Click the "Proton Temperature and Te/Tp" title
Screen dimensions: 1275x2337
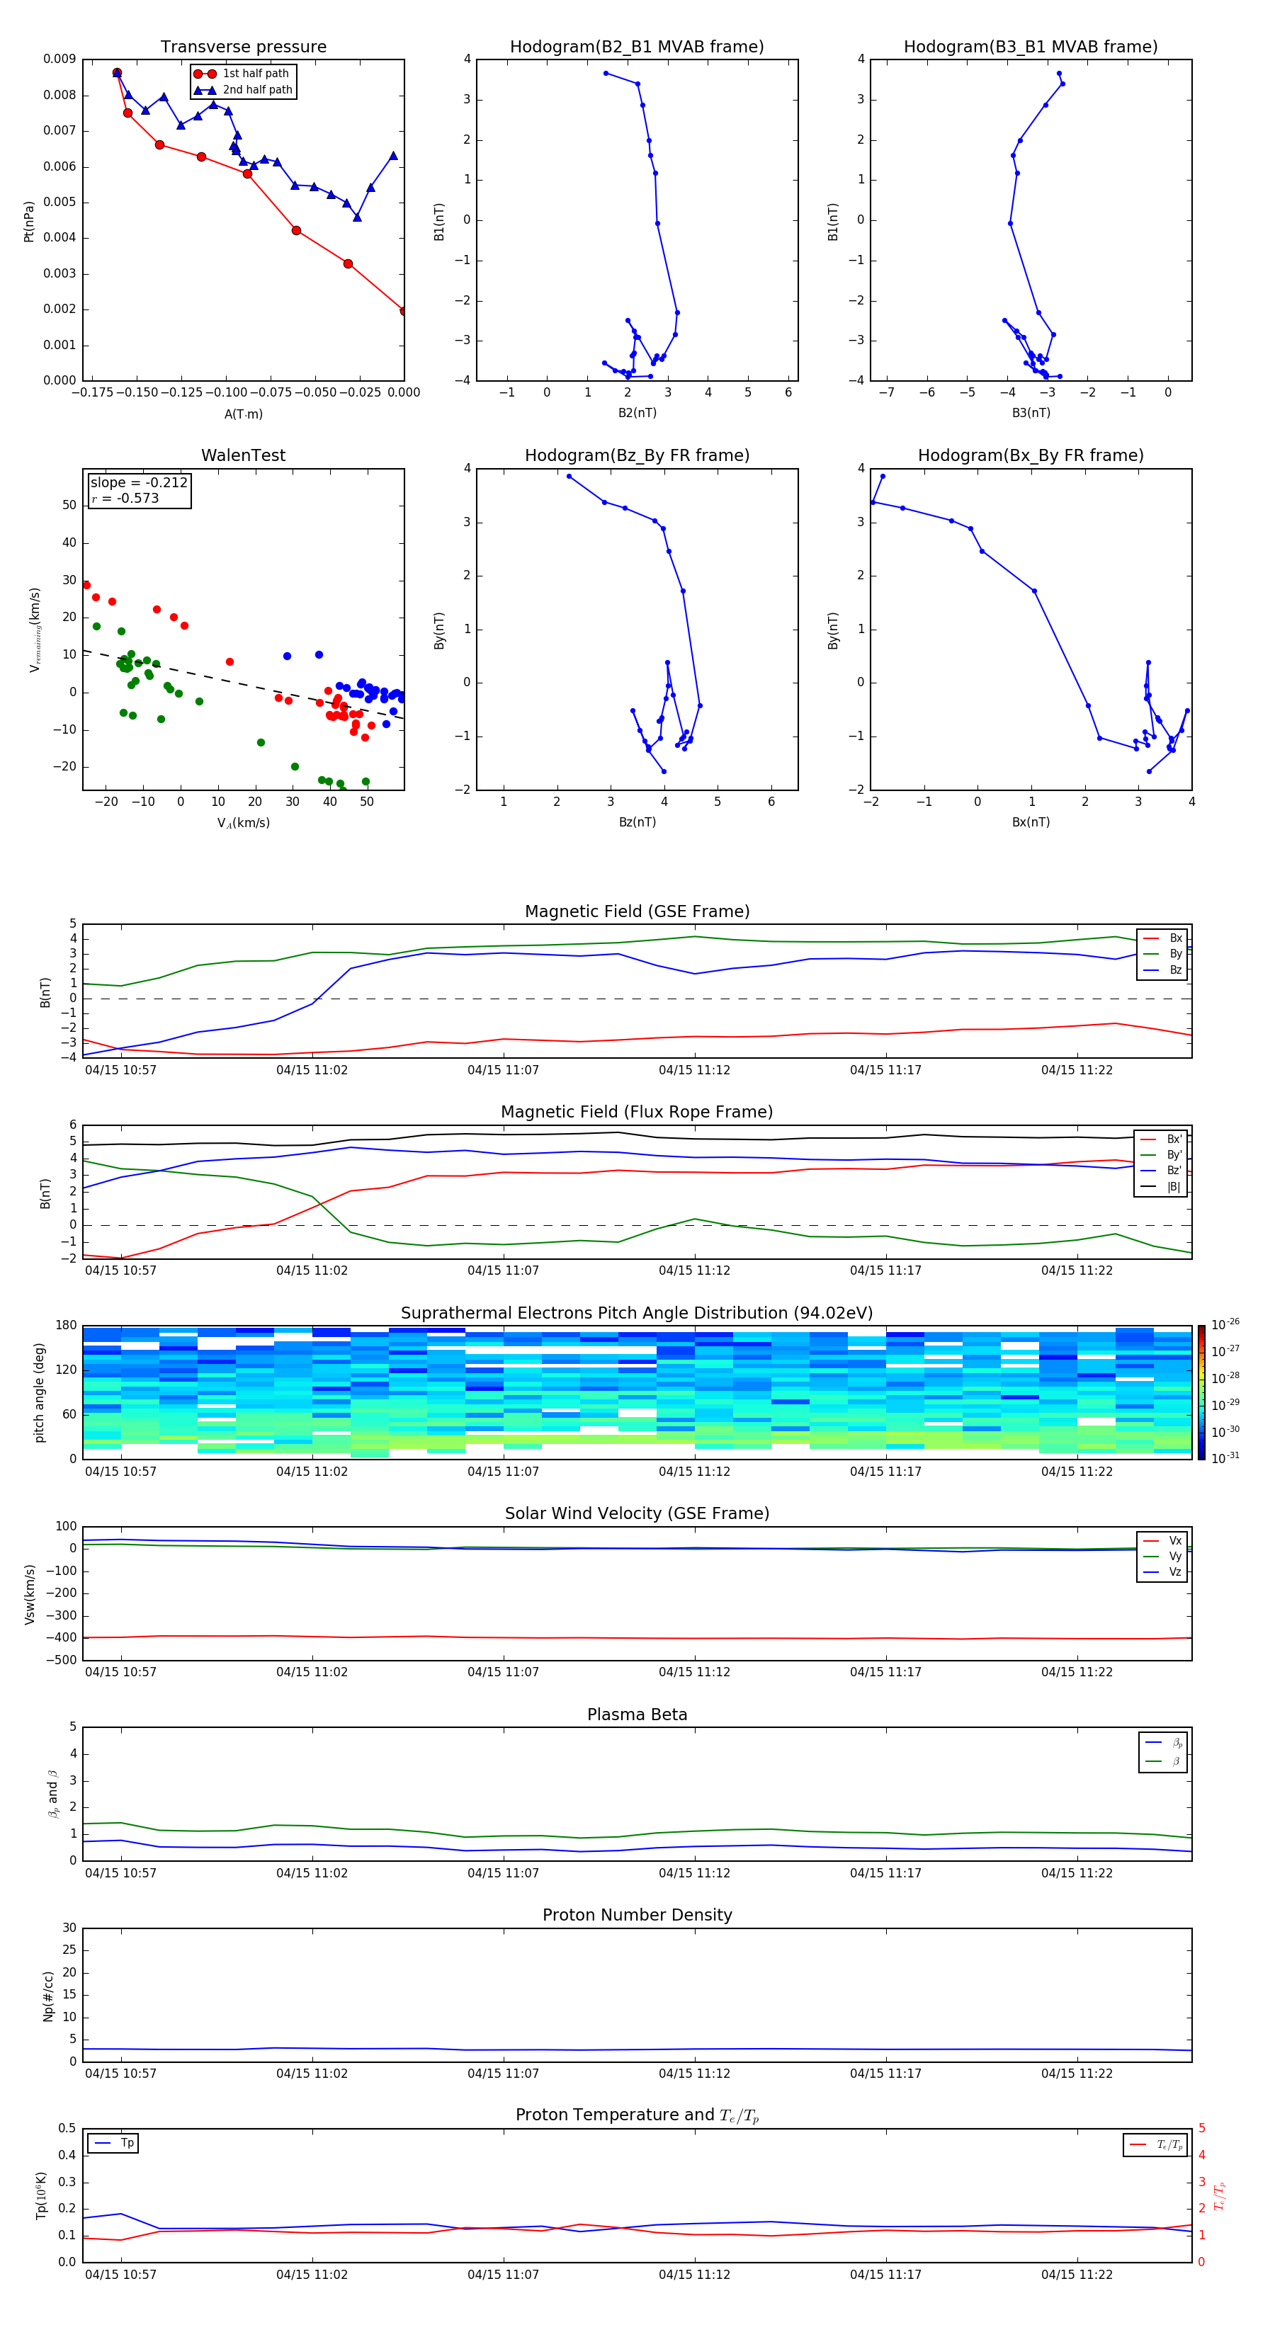637,2115
